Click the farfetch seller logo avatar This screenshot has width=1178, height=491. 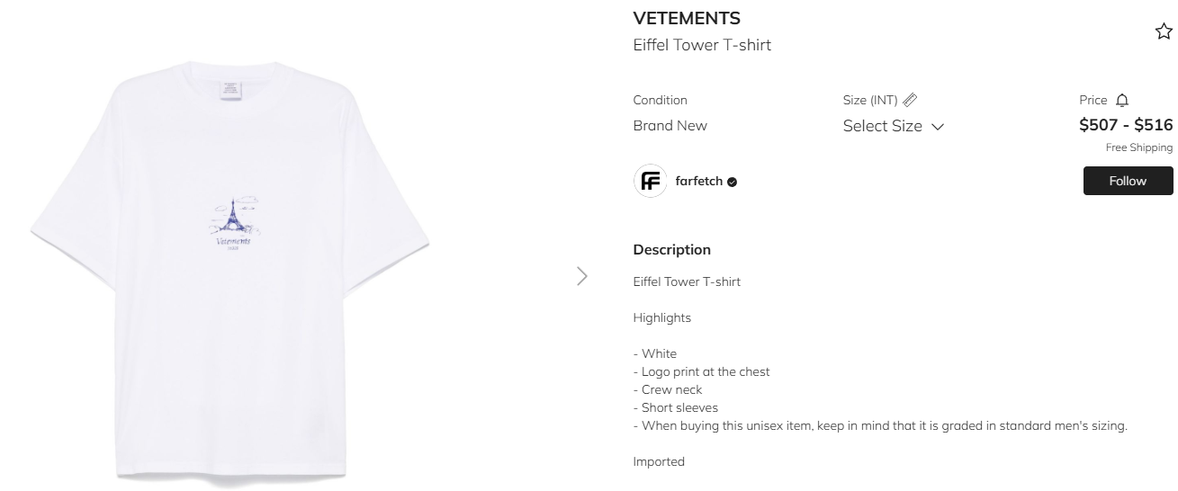(x=651, y=181)
